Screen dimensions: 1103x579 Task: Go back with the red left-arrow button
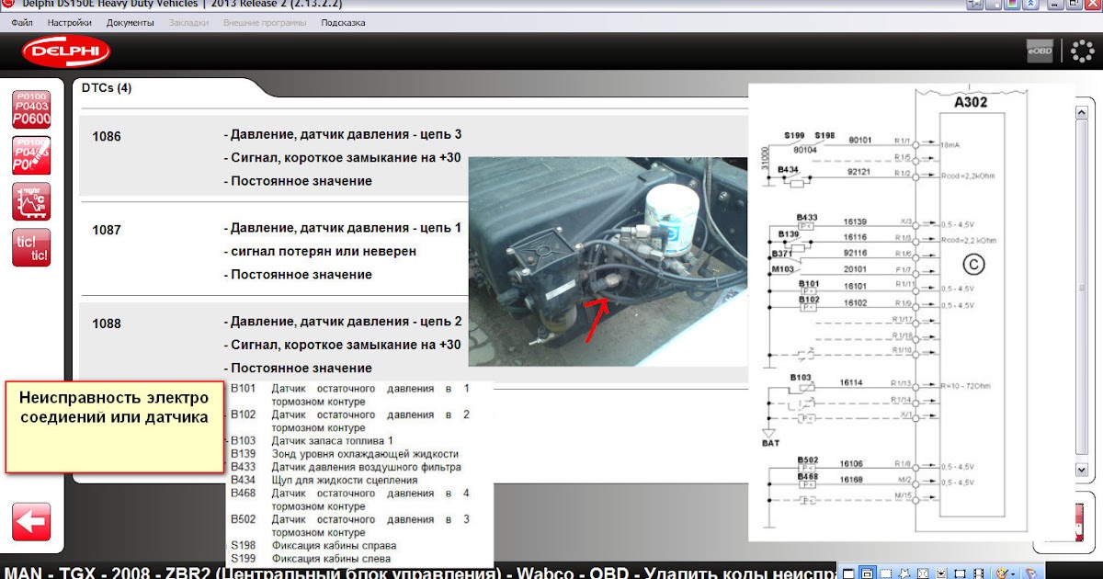(x=31, y=522)
